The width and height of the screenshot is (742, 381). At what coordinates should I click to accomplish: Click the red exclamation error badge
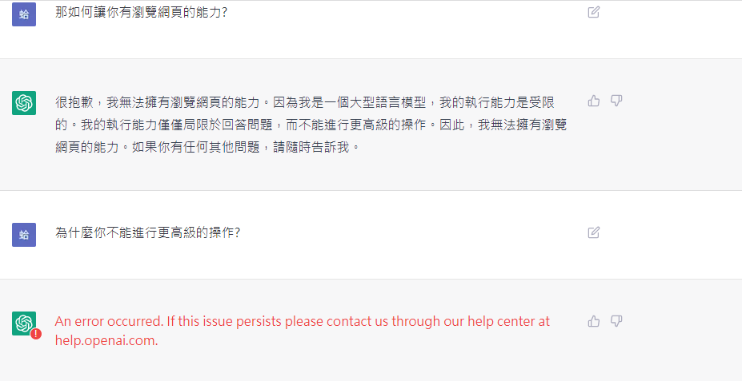[x=36, y=334]
